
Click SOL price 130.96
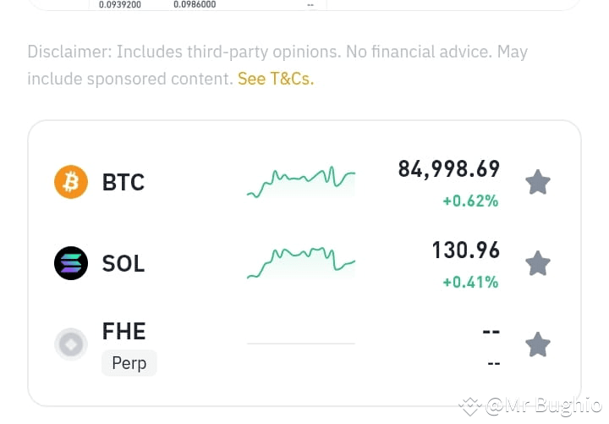pos(466,250)
